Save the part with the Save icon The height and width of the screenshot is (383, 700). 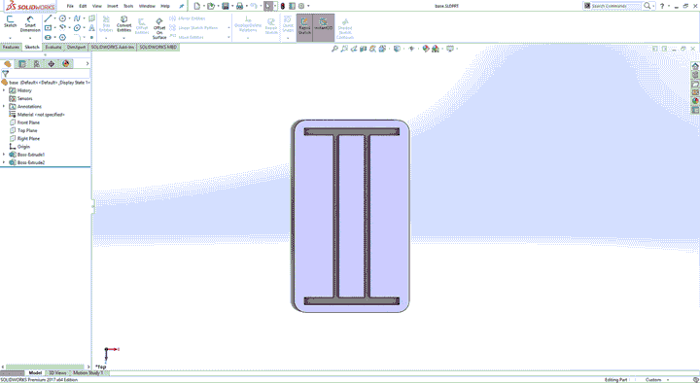click(x=226, y=6)
